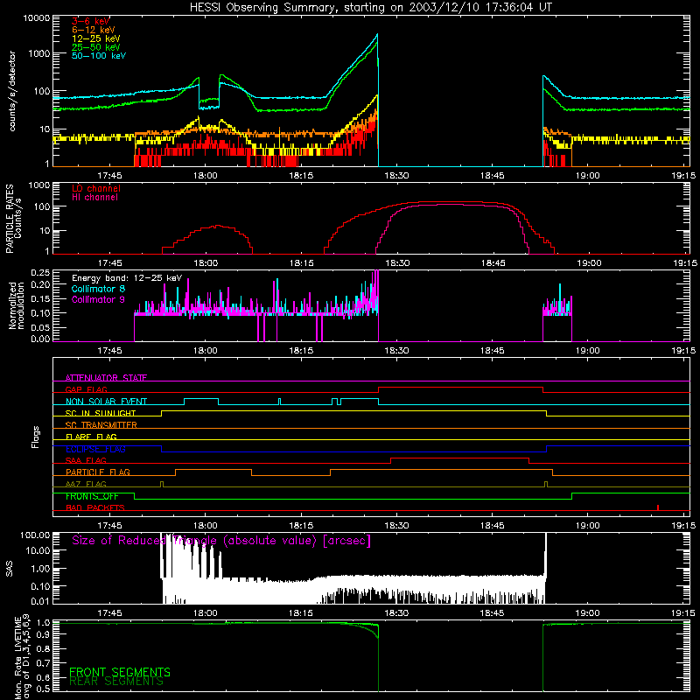Click 17:45 under the count-rate plot

pyautogui.click(x=110, y=176)
